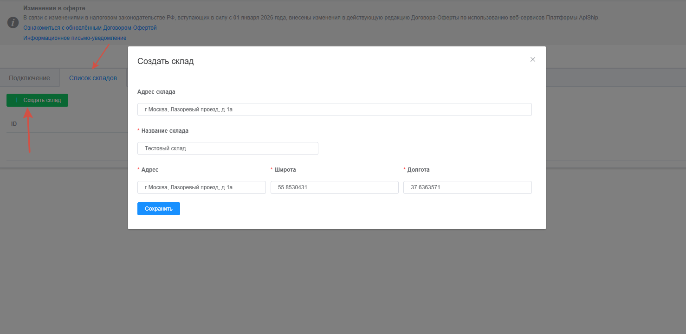Open the Ознакомиться с обновлённым Договором-Офертой link
Image resolution: width=686 pixels, height=334 pixels.
[90, 28]
